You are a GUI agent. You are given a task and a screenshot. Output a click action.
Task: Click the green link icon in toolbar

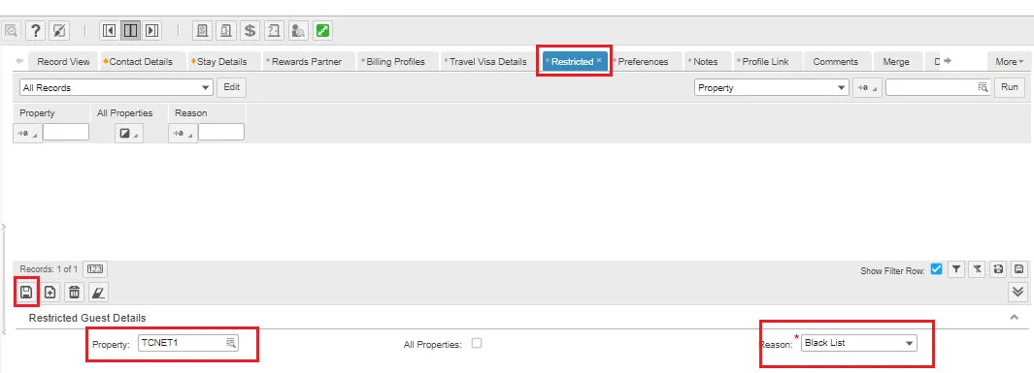(x=322, y=30)
